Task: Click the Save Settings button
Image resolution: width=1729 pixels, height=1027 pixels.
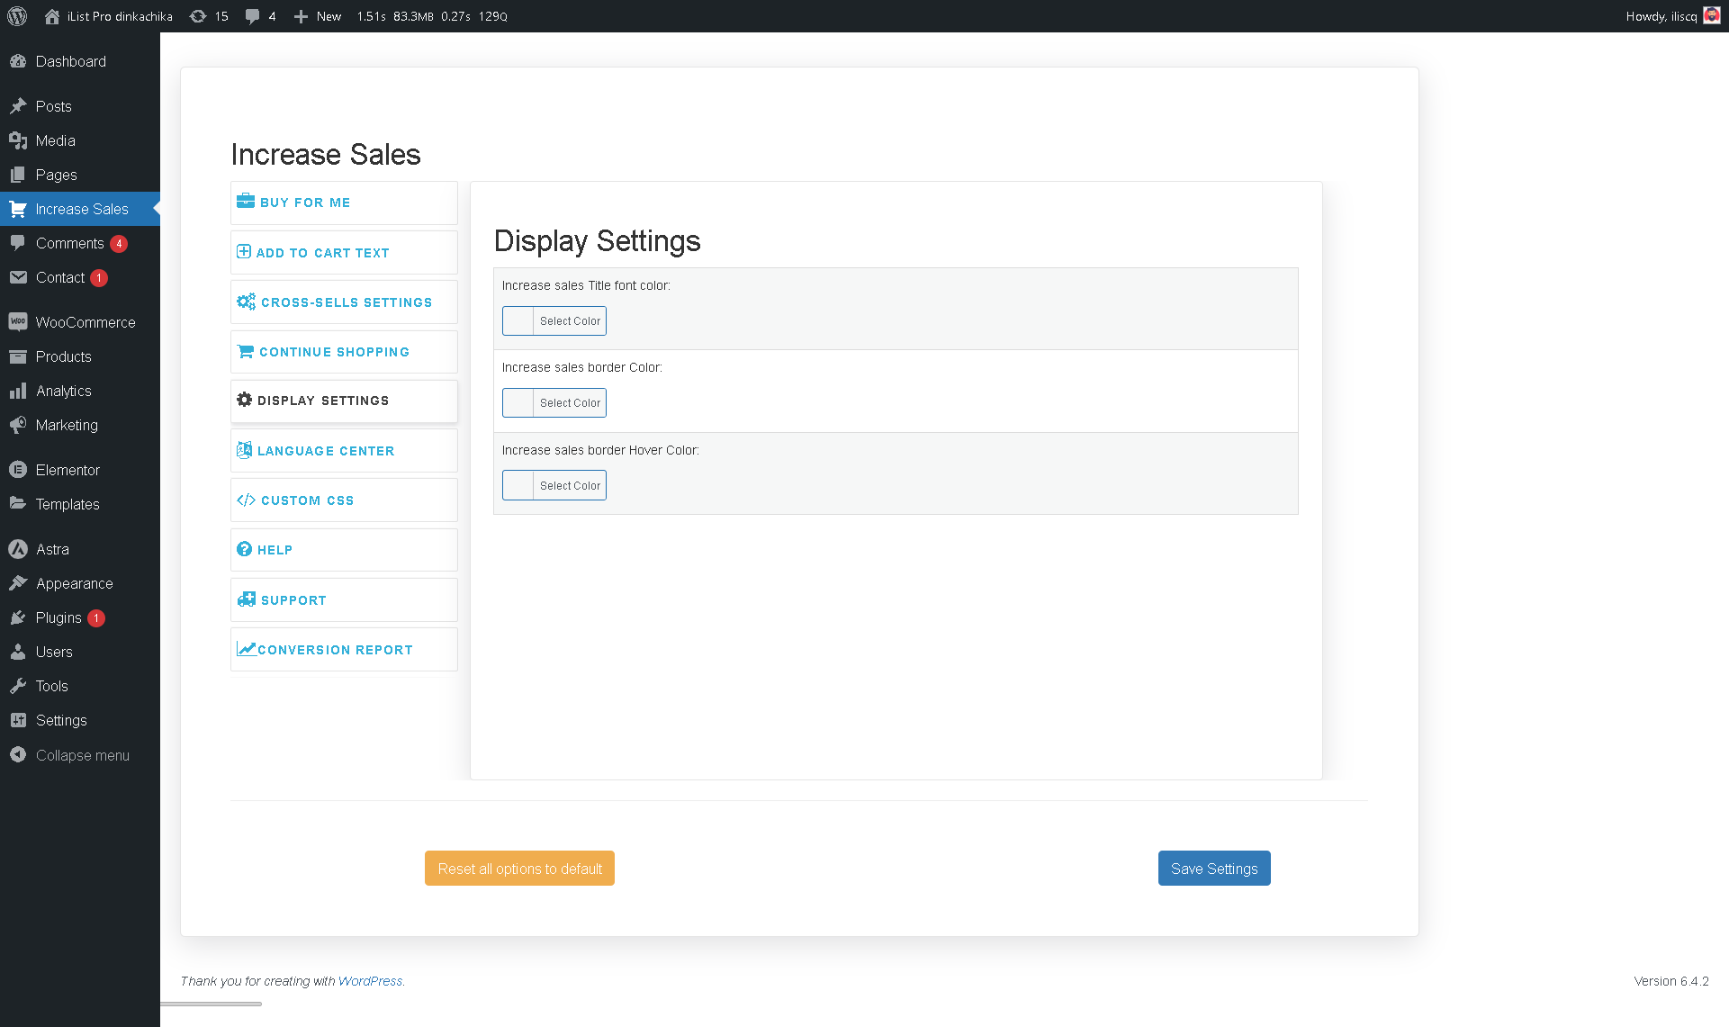Action: point(1213,869)
